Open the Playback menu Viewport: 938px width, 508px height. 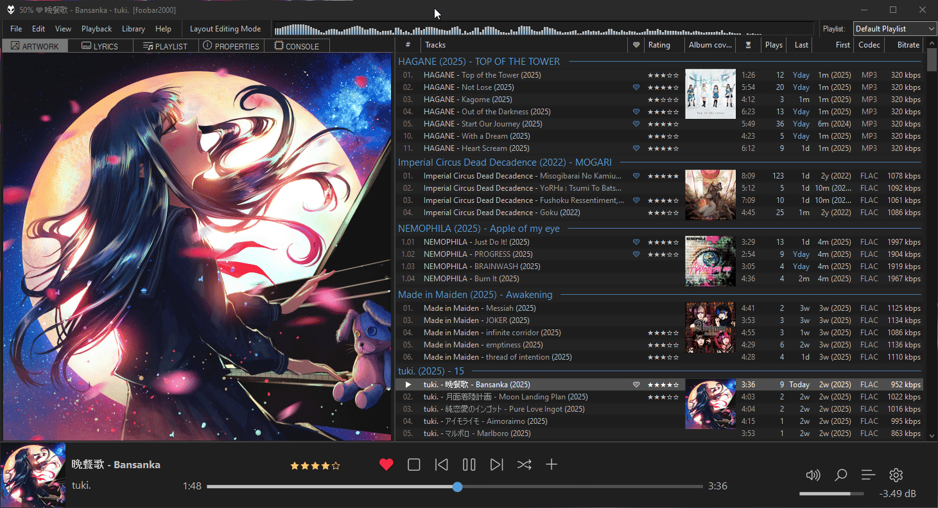[96, 29]
